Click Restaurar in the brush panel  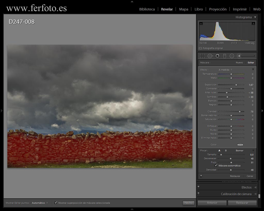pos(235,176)
